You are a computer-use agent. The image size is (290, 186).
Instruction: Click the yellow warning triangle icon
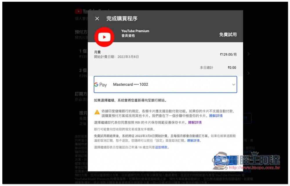tap(97, 112)
